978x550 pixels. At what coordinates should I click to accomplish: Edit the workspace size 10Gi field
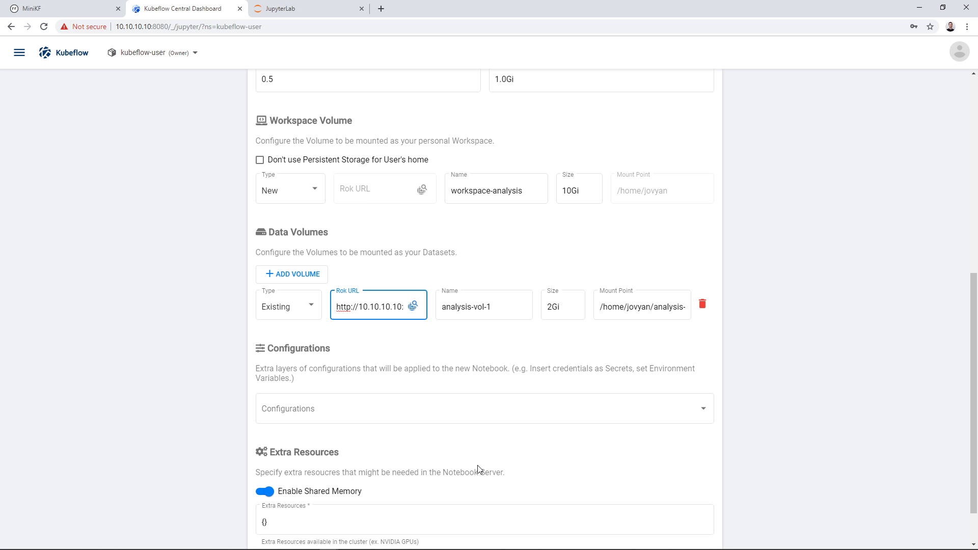pyautogui.click(x=579, y=189)
